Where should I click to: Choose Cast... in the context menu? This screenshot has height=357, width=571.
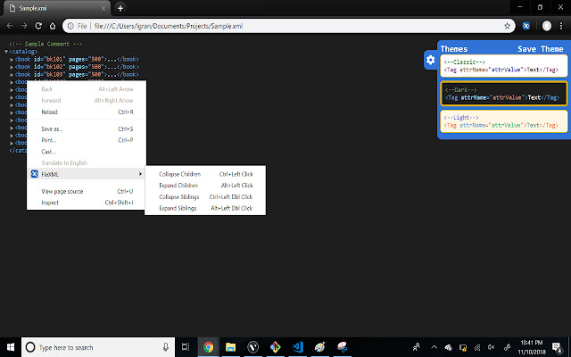pos(87,151)
